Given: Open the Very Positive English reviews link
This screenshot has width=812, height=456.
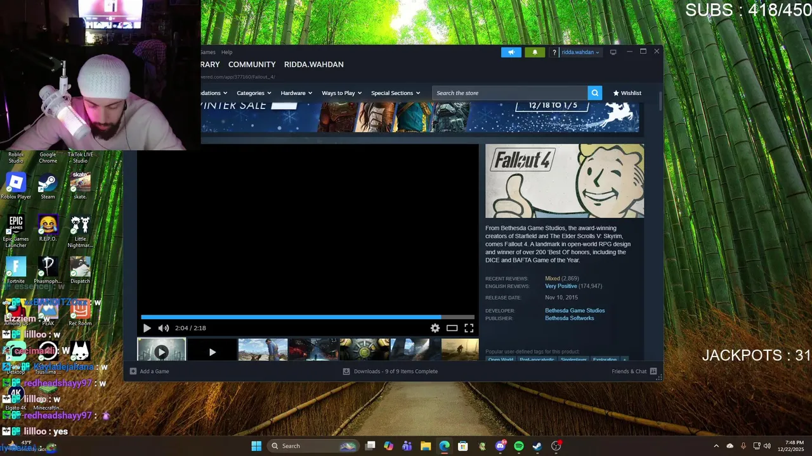Looking at the screenshot, I should (561, 286).
